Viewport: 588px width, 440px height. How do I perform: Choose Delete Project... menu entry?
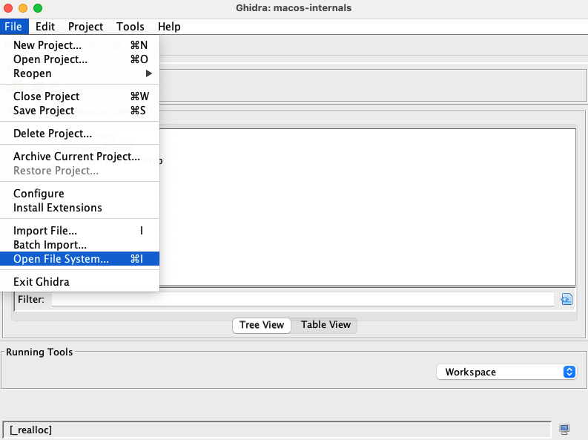point(79,134)
